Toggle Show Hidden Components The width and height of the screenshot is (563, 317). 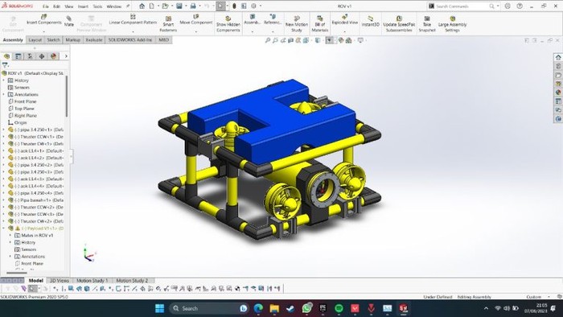pyautogui.click(x=228, y=24)
